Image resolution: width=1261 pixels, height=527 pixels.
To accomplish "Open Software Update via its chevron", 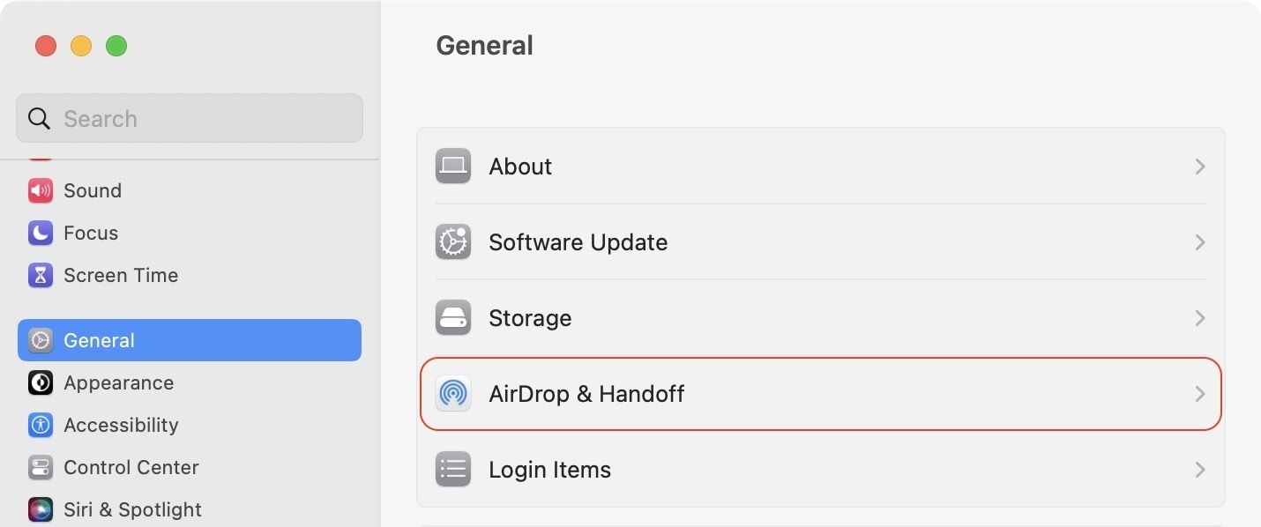I will pyautogui.click(x=1199, y=242).
